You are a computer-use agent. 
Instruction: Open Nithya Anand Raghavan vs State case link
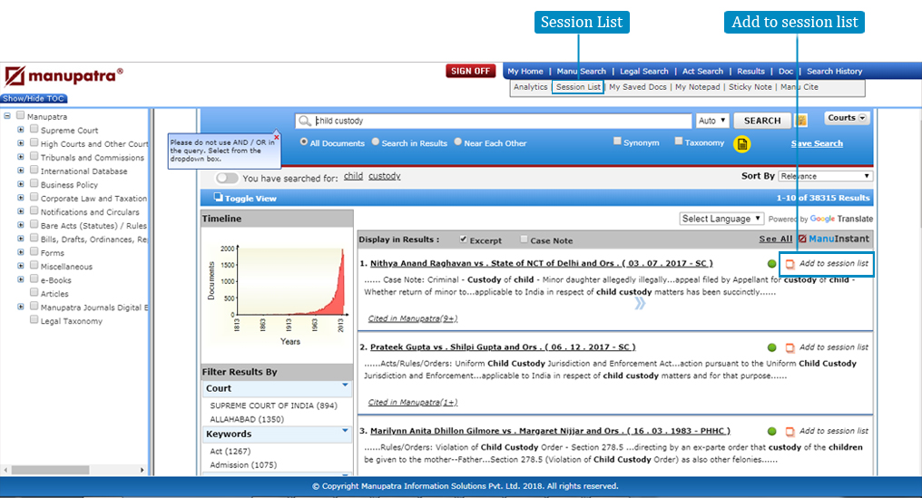click(542, 263)
